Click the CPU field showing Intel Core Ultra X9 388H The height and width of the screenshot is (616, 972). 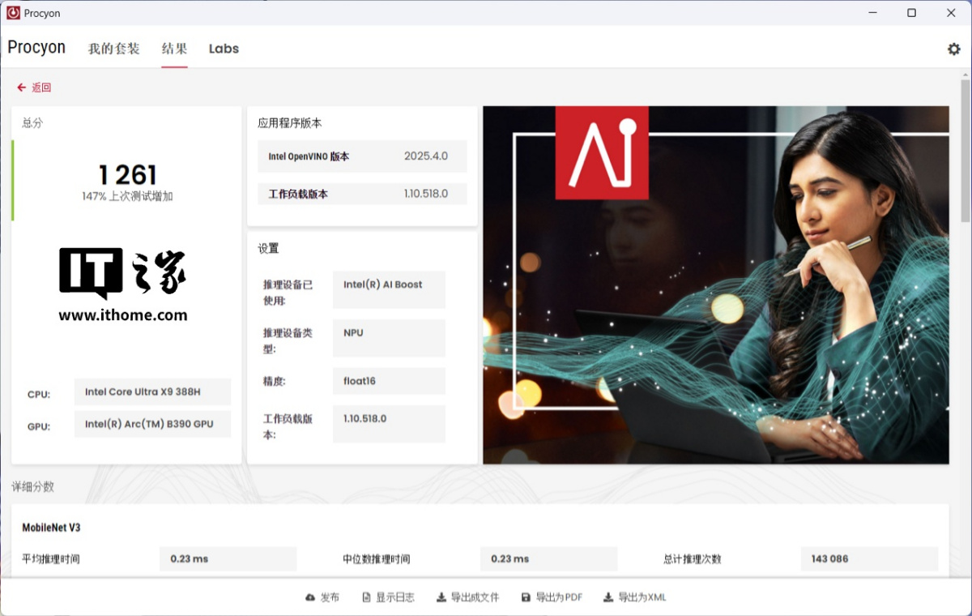click(152, 392)
